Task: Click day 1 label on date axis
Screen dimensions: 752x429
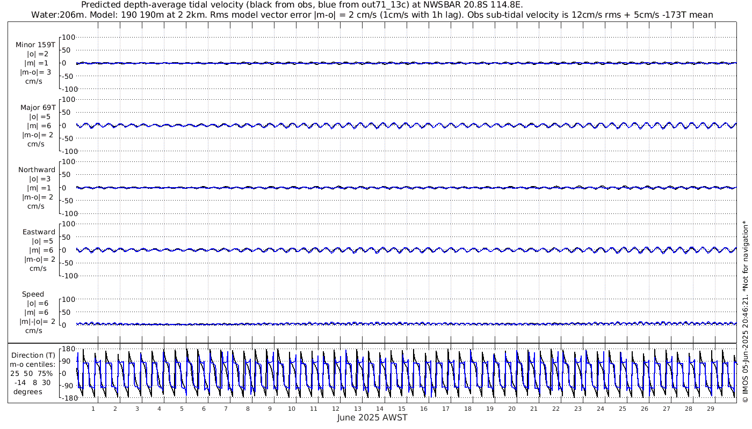Action: pos(93,409)
